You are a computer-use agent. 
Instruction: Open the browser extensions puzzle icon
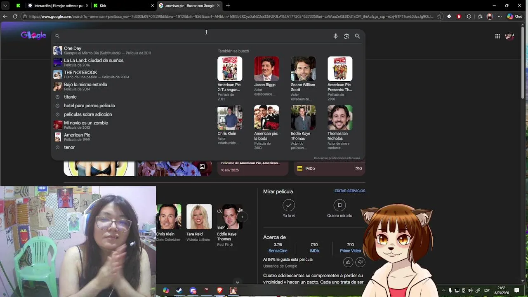click(469, 16)
